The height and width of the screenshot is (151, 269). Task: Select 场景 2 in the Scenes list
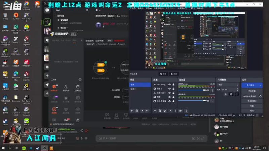click(x=140, y=89)
